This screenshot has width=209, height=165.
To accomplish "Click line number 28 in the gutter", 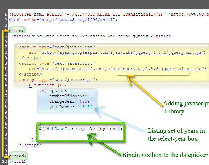I will 4,161.
